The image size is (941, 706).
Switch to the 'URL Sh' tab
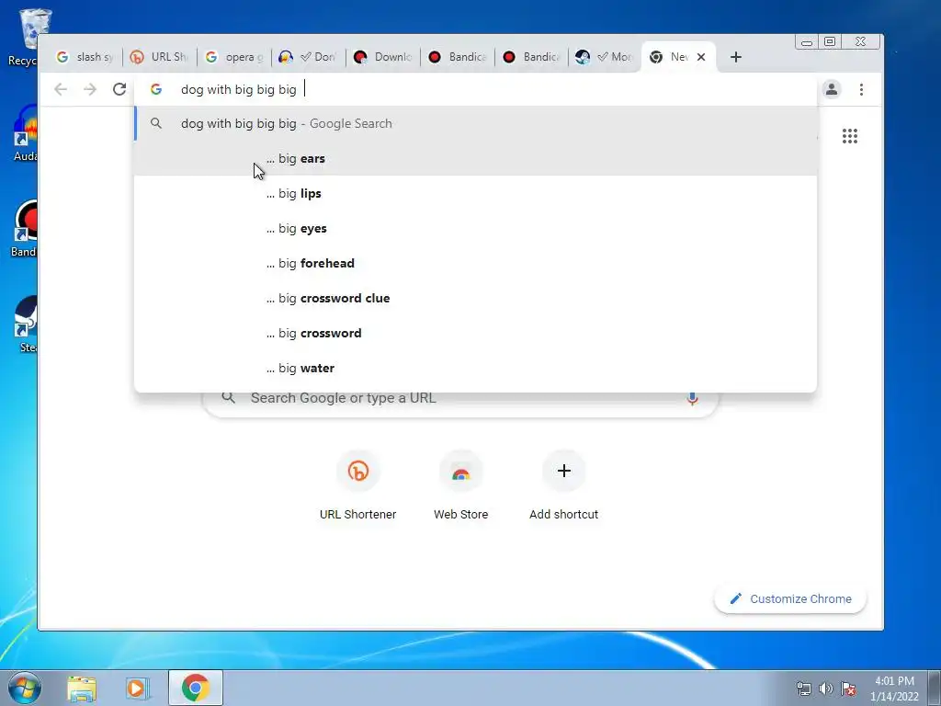point(159,57)
